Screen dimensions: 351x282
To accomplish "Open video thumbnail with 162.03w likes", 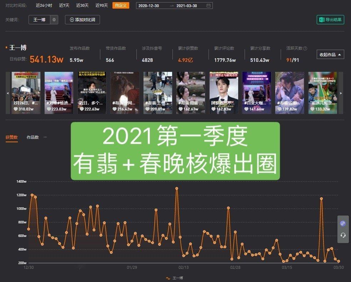I will (x=224, y=93).
